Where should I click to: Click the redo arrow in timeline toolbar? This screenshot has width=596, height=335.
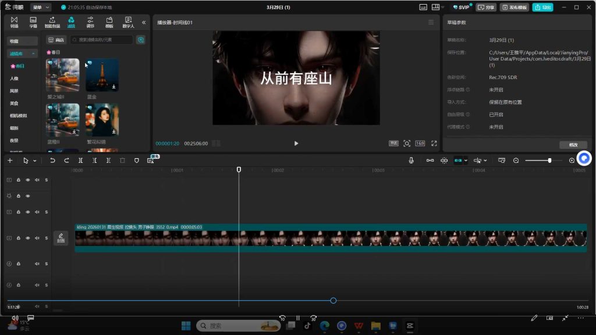coord(66,161)
